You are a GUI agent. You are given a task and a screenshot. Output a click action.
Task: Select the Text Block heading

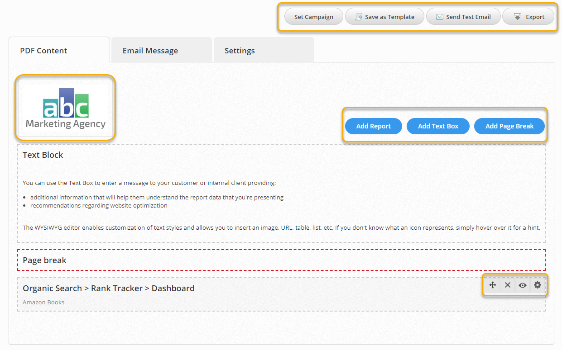click(x=43, y=155)
